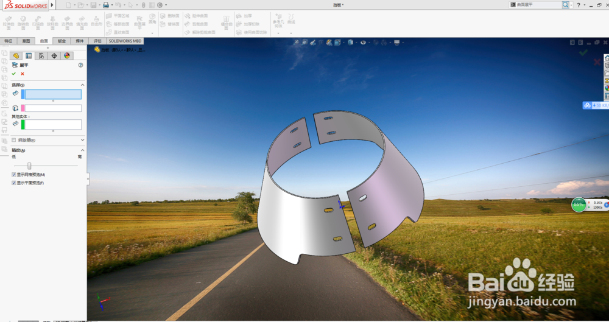
Task: Click the 边界曲面 surface tool
Action: point(67,23)
